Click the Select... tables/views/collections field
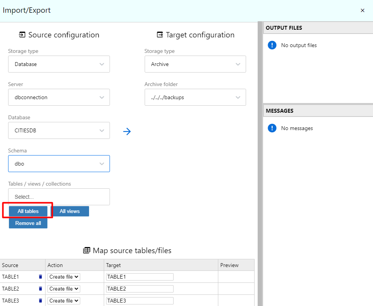Image resolution: width=373 pixels, height=306 pixels. point(59,197)
